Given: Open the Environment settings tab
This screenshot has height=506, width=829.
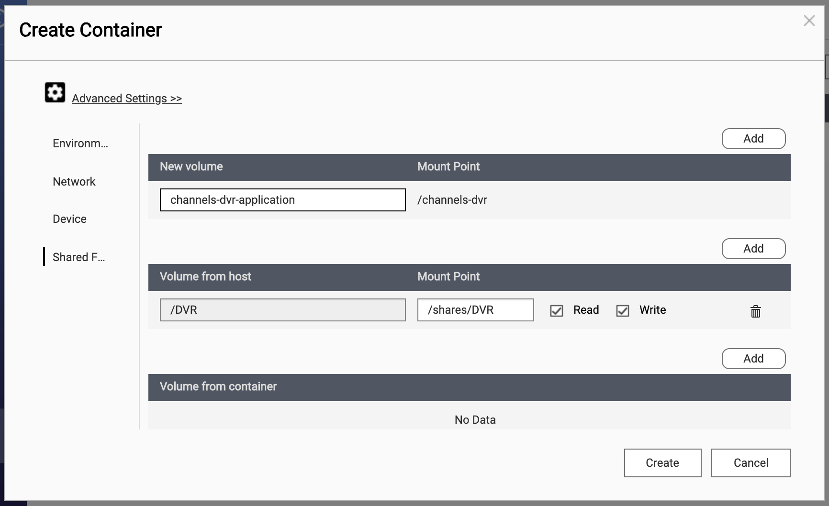Looking at the screenshot, I should [x=80, y=143].
